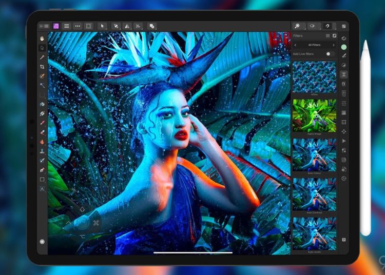Open the green colour swatch
The height and width of the screenshot is (275, 385).
coord(343,47)
